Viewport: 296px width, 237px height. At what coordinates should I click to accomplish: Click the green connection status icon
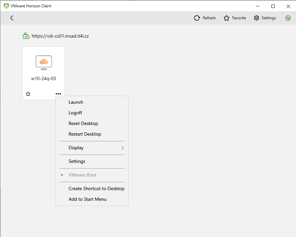(x=288, y=18)
